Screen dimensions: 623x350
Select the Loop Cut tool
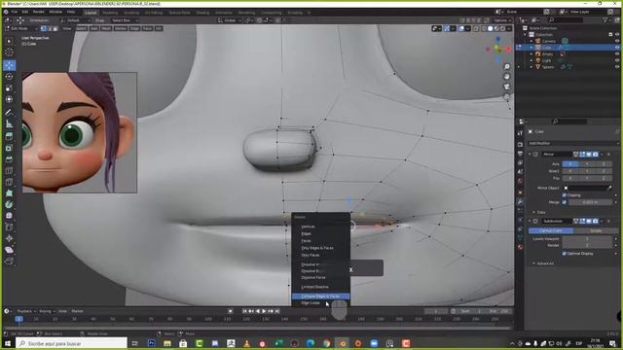(9, 171)
